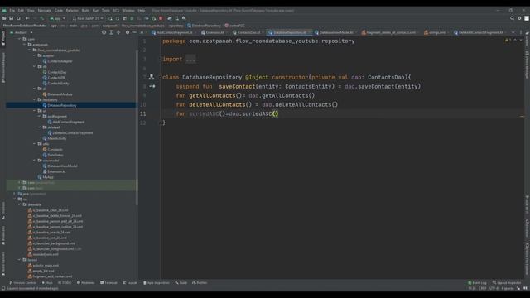Open Version Control tool window

22,283
